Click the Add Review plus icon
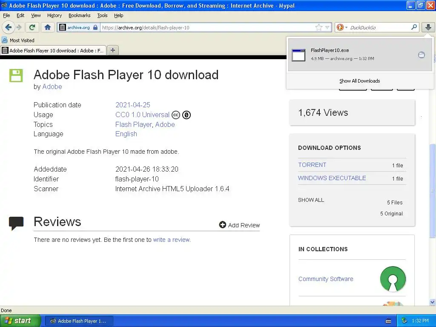436x327 pixels. coord(222,225)
